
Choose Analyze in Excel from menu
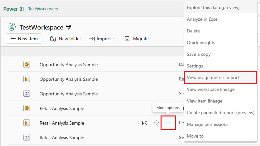pyautogui.click(x=202, y=19)
